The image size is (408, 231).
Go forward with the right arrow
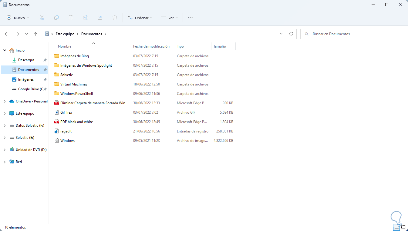pyautogui.click(x=17, y=34)
